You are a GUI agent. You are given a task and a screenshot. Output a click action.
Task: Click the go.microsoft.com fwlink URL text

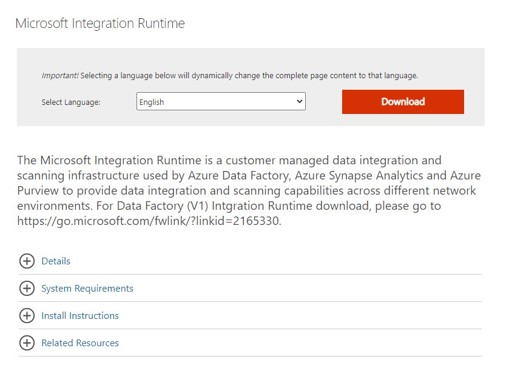coord(149,221)
